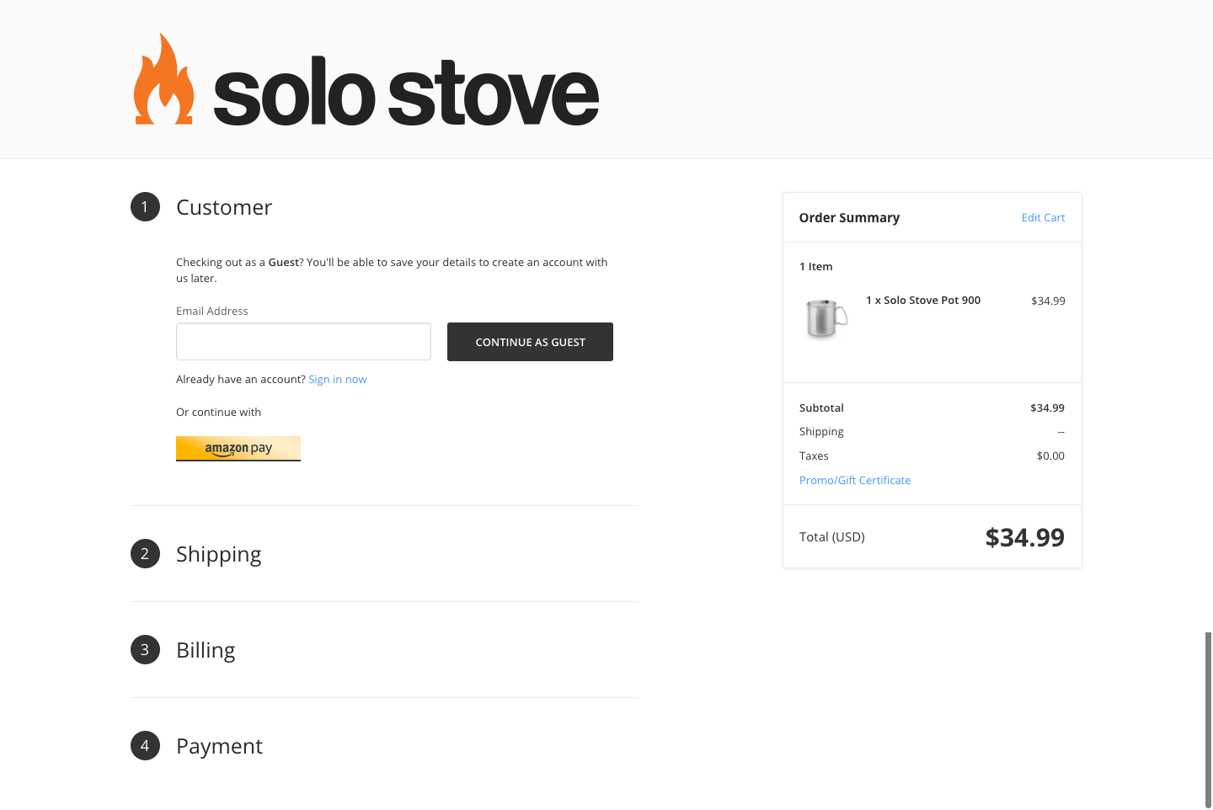
Task: Click the solo stove wordmark text
Action: (x=406, y=93)
